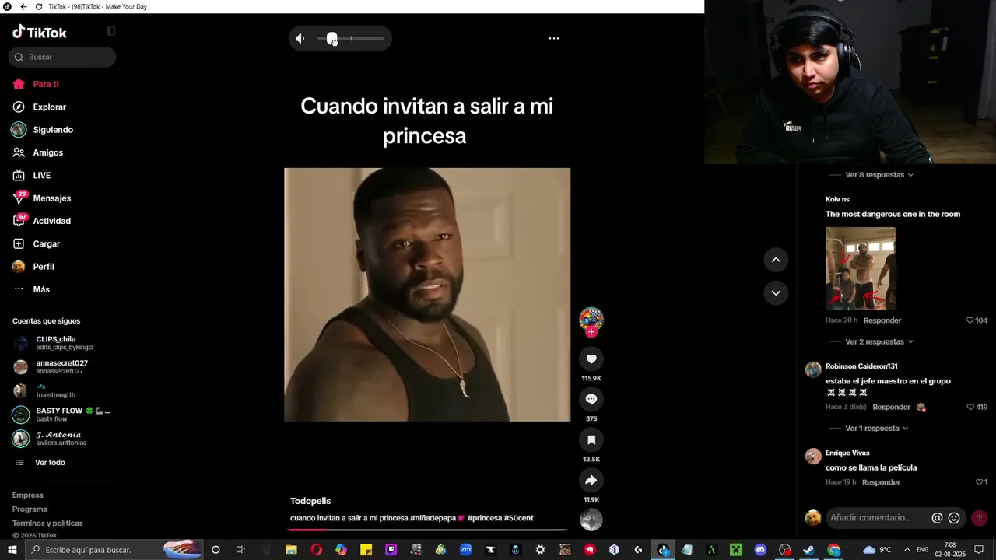This screenshot has width=996, height=560.
Task: Like Enrique Vivas's comment
Action: pyautogui.click(x=979, y=482)
